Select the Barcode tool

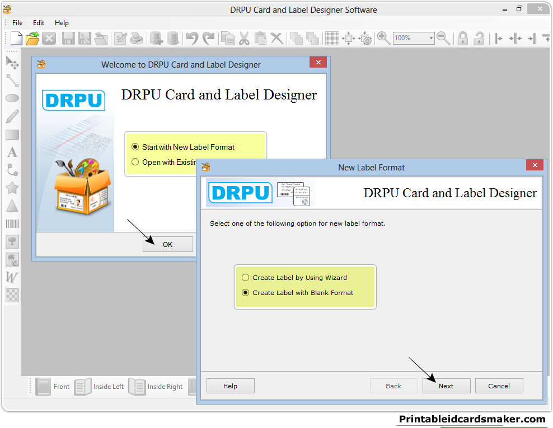pyautogui.click(x=12, y=223)
